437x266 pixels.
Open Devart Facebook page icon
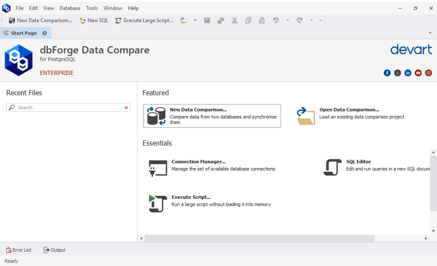387,73
